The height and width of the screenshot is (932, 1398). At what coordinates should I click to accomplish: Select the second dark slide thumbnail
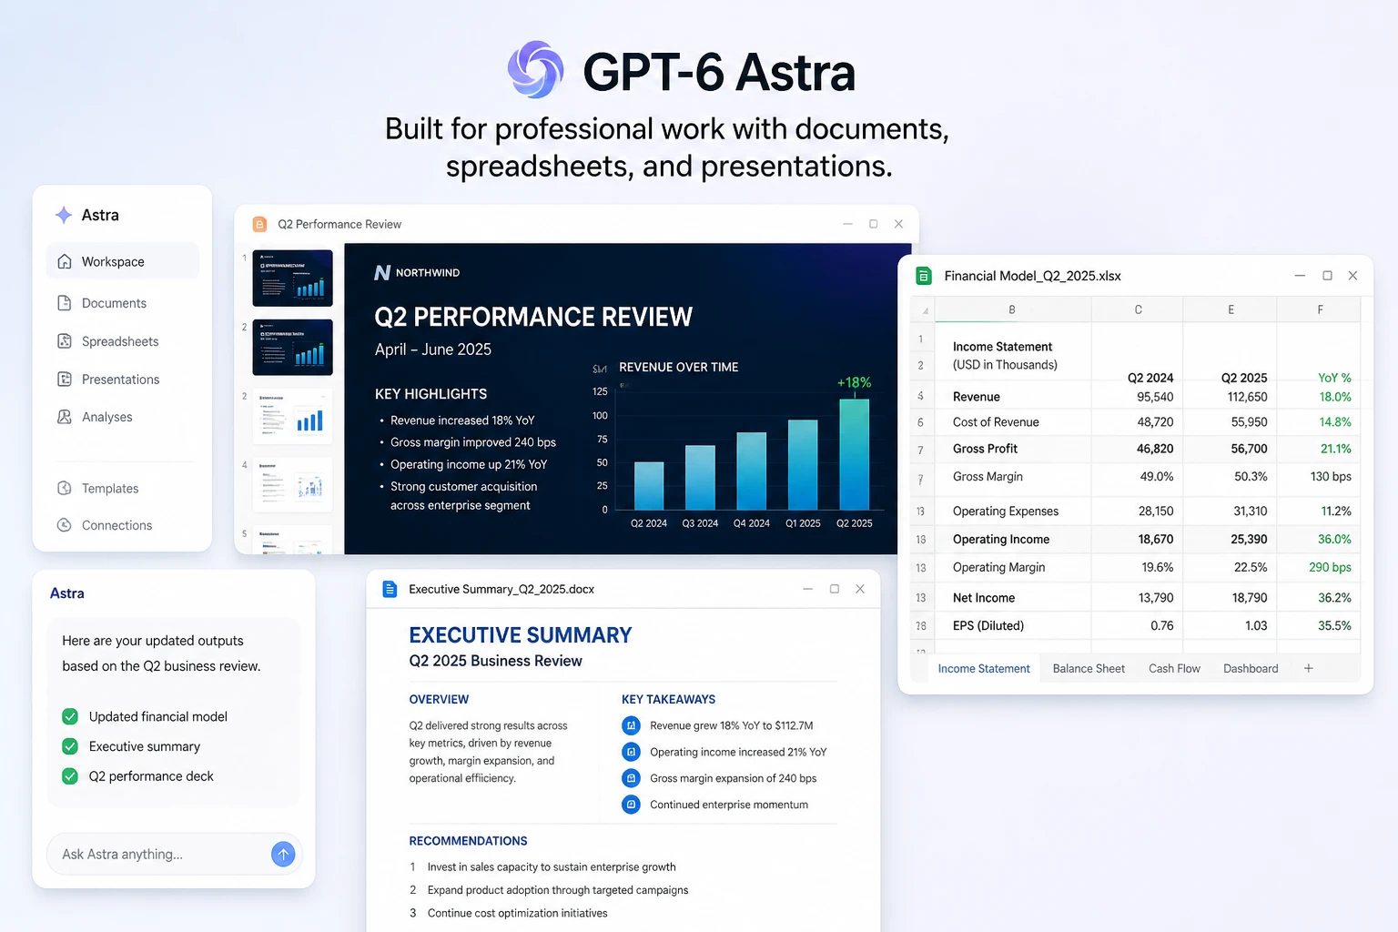pos(292,347)
